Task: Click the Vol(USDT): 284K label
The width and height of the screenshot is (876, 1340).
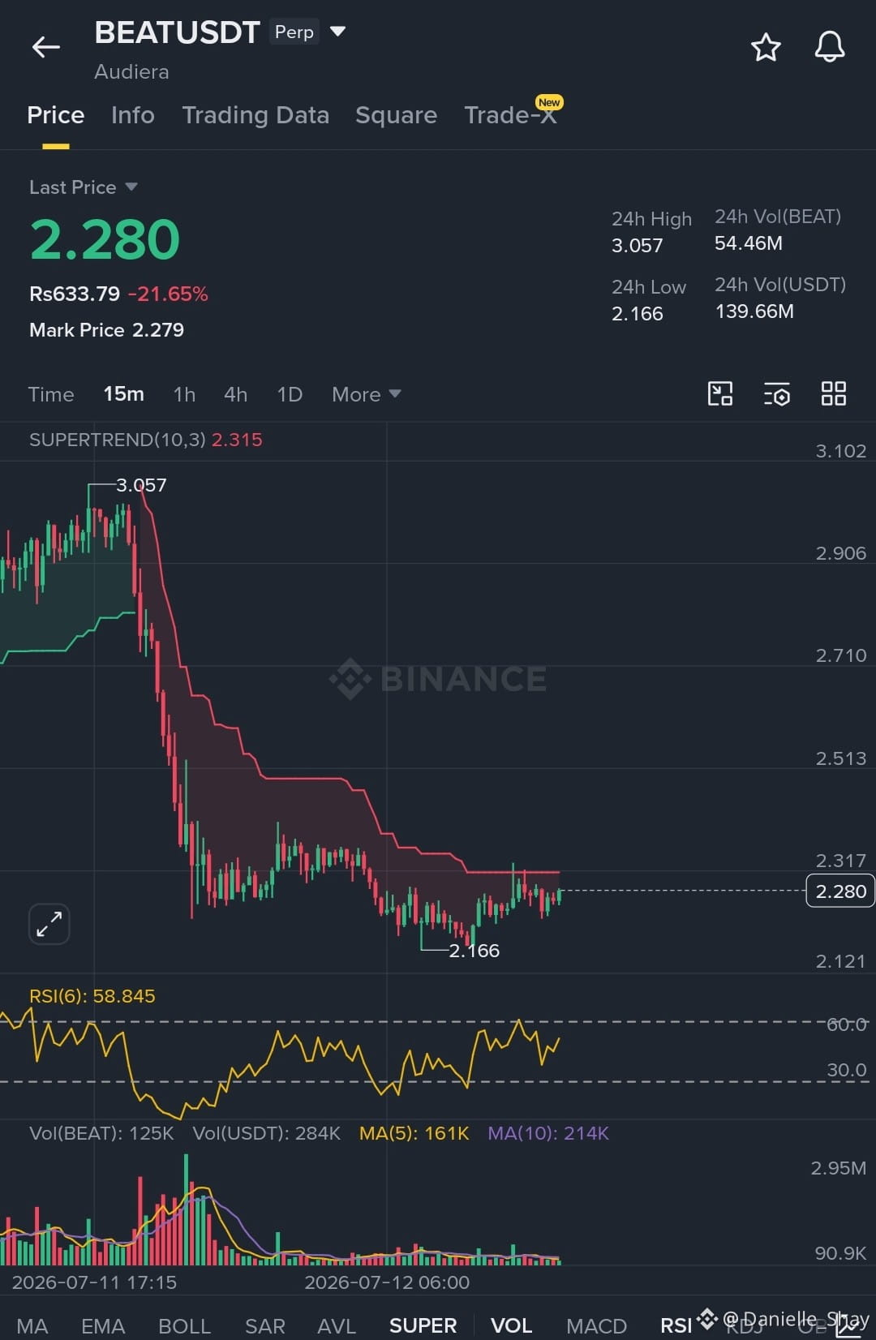Action: [x=266, y=1133]
